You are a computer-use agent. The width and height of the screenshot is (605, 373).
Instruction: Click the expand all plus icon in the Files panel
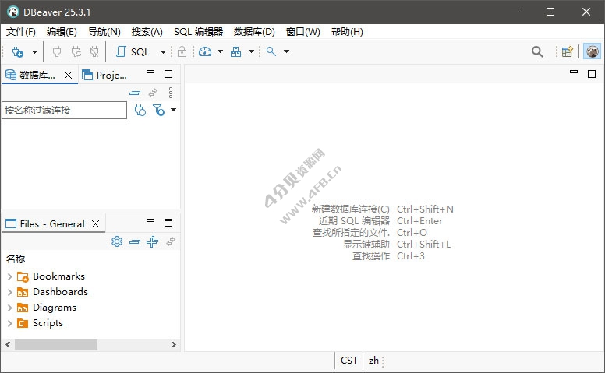(x=152, y=241)
